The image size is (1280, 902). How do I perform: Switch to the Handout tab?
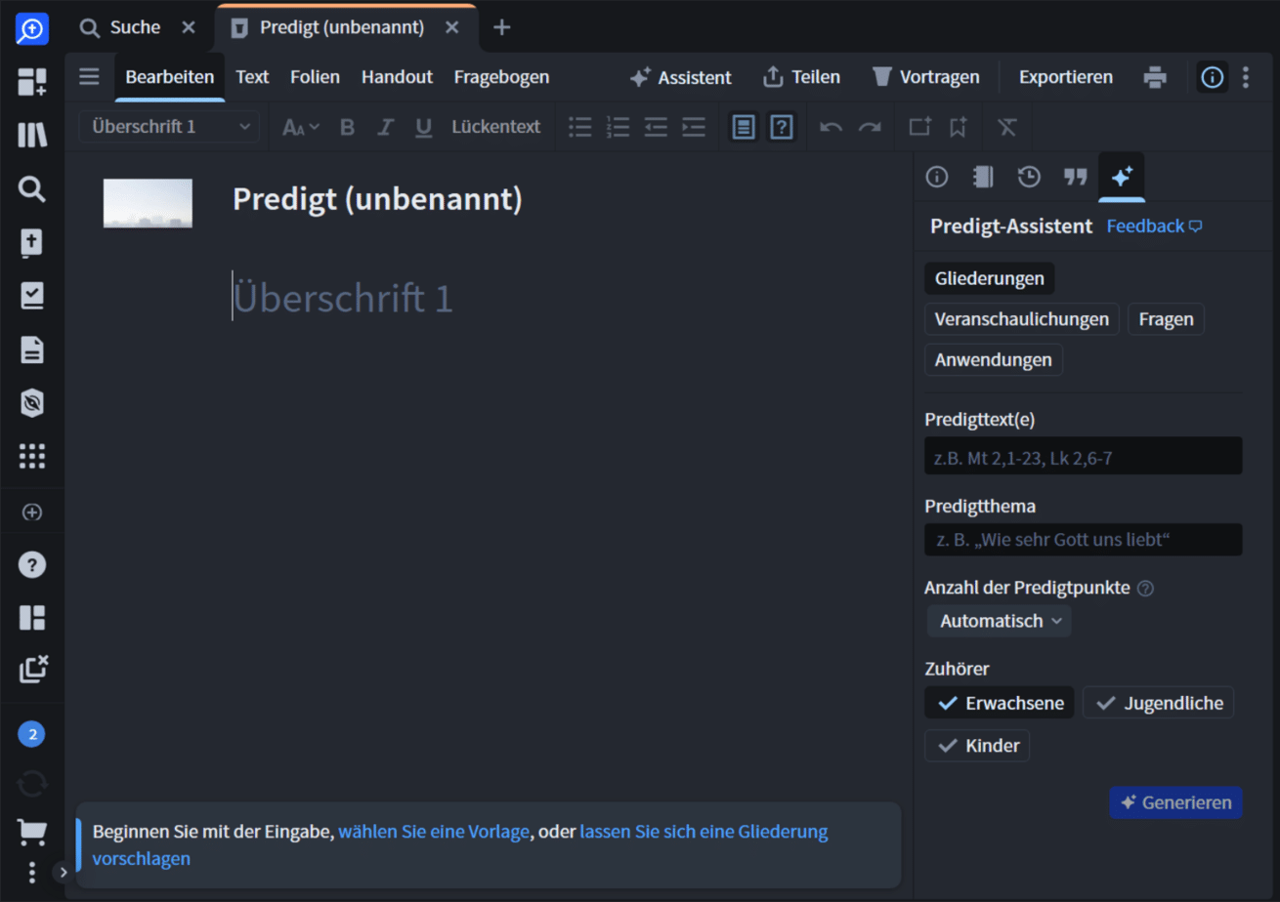(397, 77)
